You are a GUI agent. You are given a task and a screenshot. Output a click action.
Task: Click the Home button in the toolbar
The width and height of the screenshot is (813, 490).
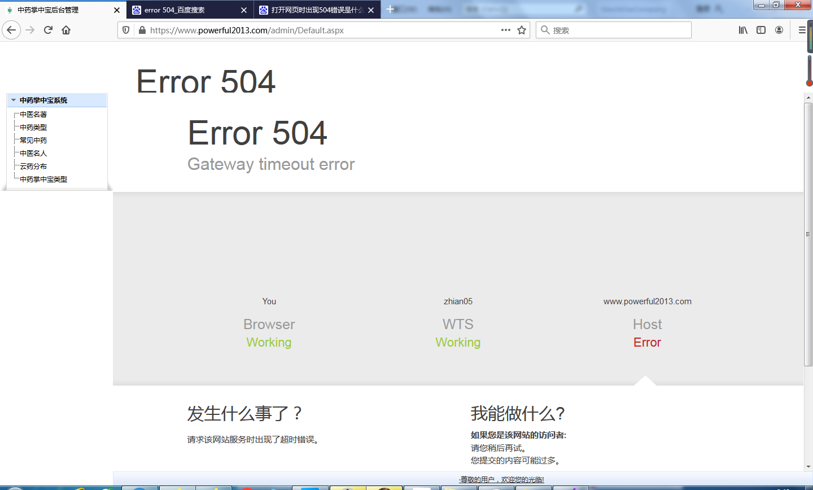point(65,30)
